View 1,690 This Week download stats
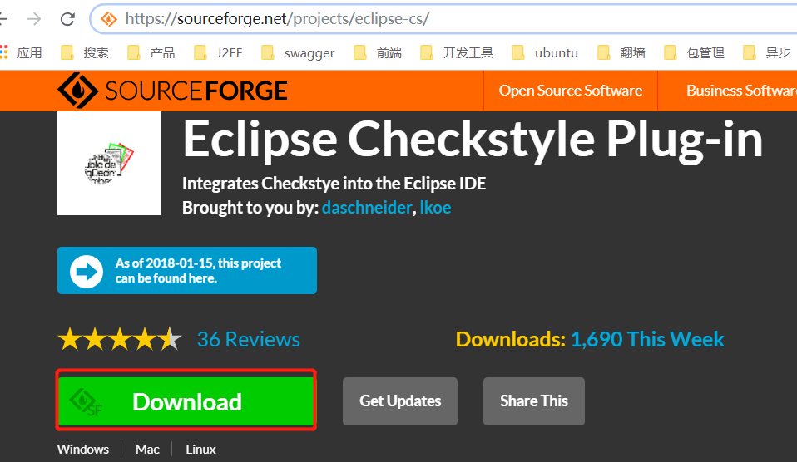797x462 pixels. coord(647,339)
